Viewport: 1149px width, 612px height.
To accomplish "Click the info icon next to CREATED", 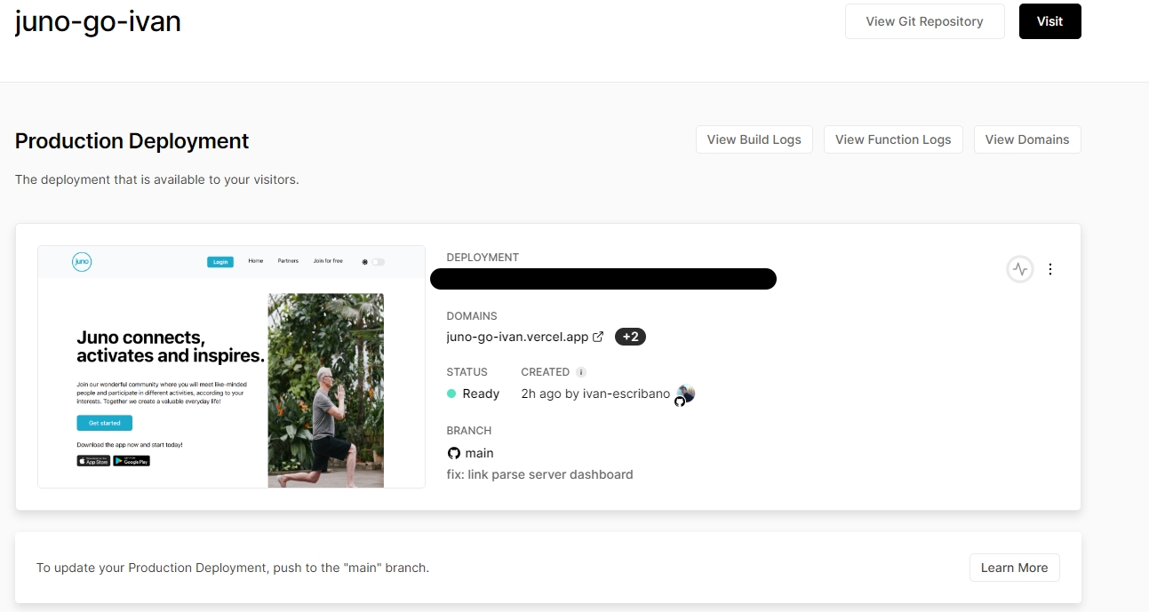I will 581,372.
